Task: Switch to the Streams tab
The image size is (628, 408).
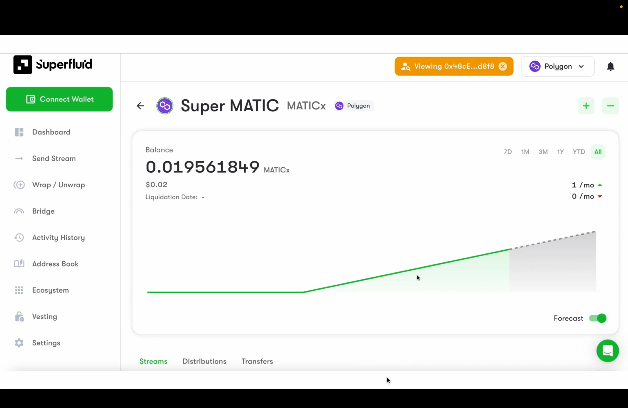Action: (x=153, y=361)
